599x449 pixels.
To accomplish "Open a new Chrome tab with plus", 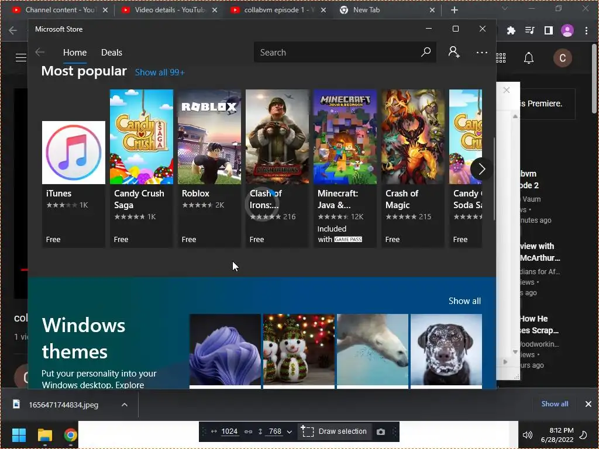I will (454, 10).
